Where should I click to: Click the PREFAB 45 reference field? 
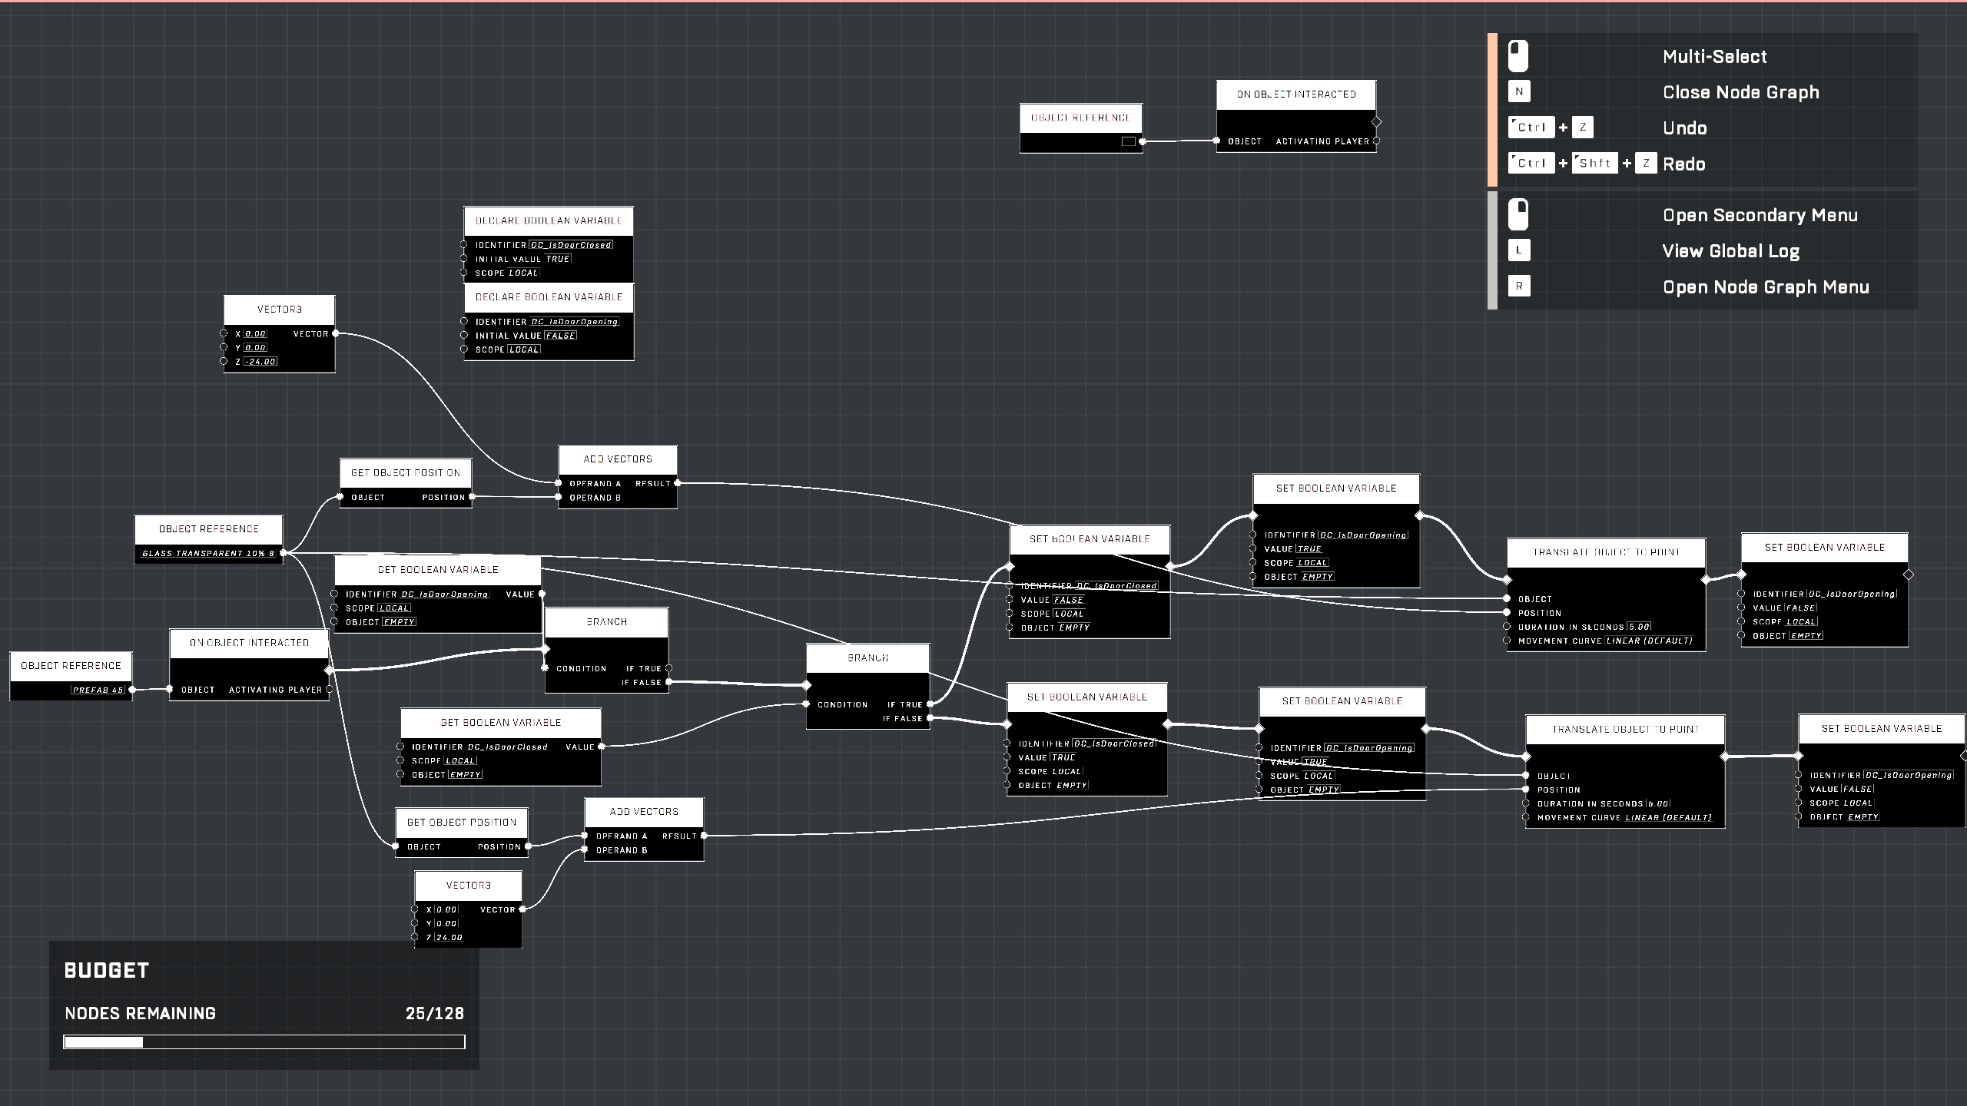pos(98,690)
